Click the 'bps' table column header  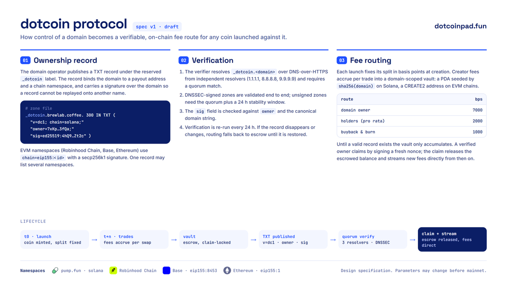(478, 99)
